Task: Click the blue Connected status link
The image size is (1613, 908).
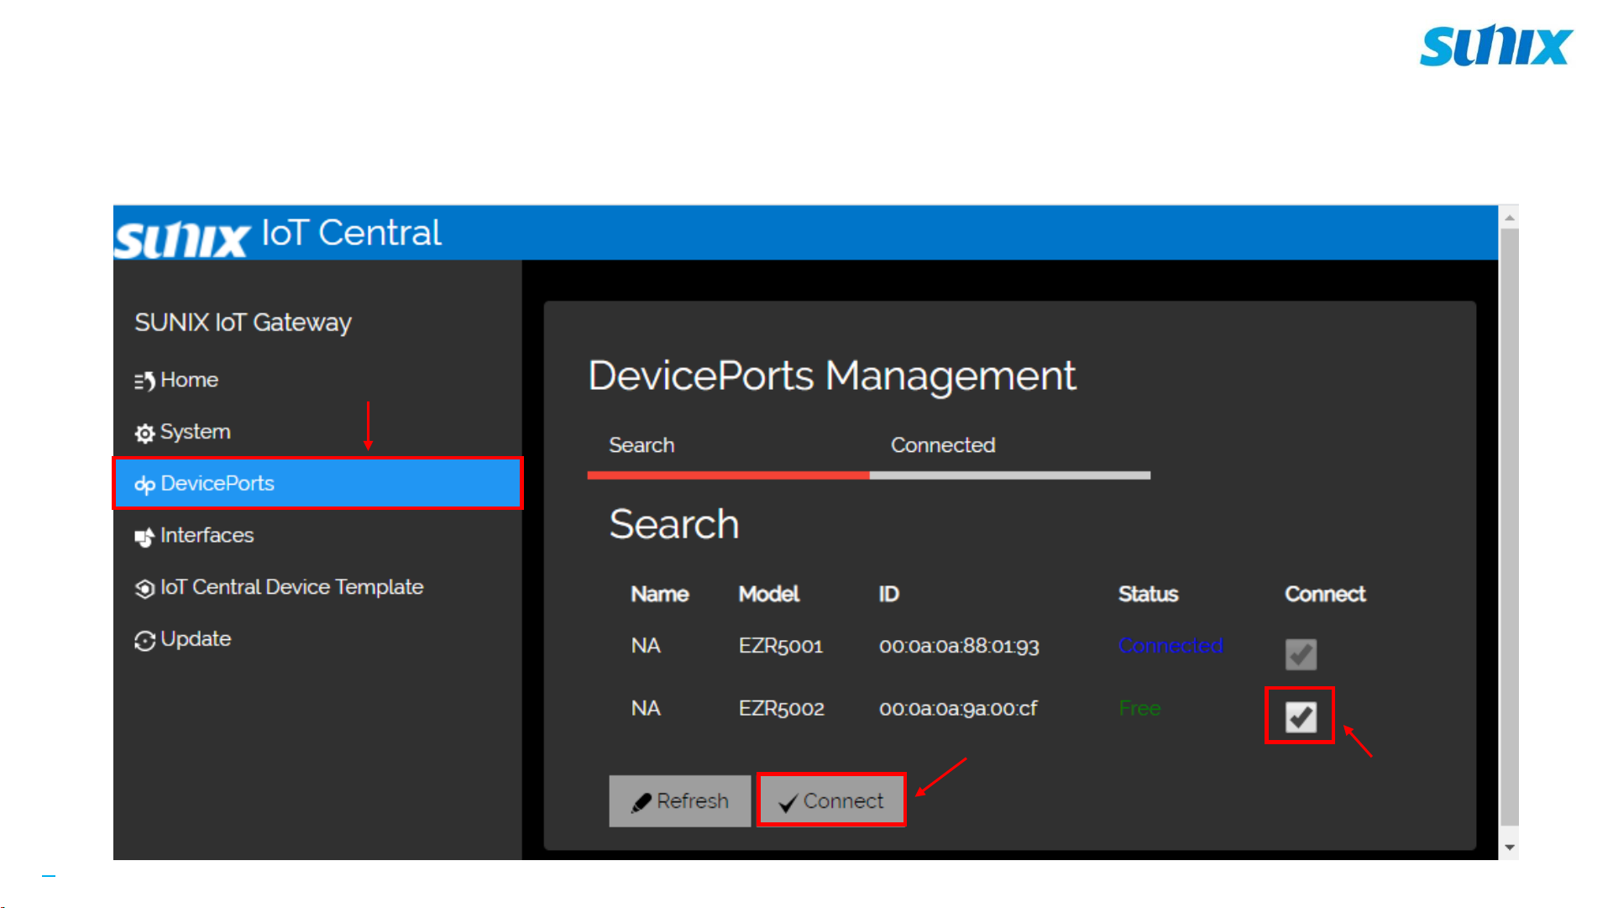Action: (x=1170, y=646)
